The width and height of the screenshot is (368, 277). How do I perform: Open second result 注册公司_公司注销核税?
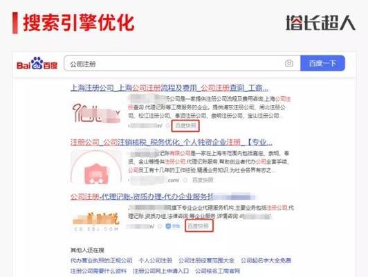point(172,142)
